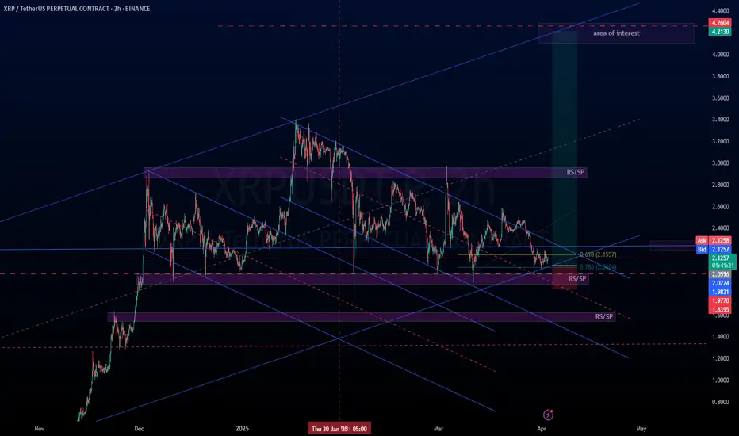Click the blue 2.0224 price tag
739x436 pixels.
(x=720, y=283)
